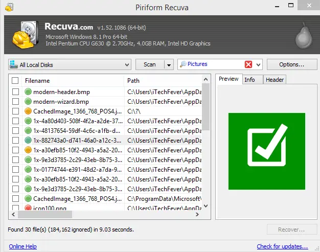Switch to the Preview tab

tap(228, 79)
